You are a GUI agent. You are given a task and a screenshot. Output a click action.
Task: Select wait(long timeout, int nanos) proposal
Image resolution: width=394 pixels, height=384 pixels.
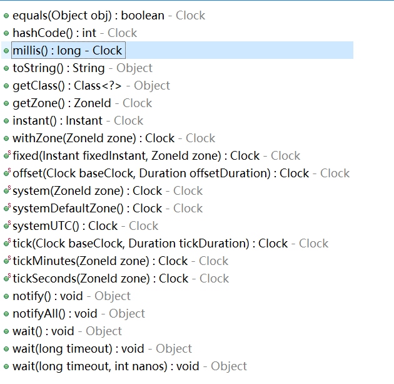point(129,366)
